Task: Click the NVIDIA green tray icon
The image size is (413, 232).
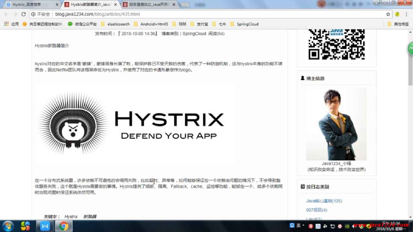Action: point(347,226)
